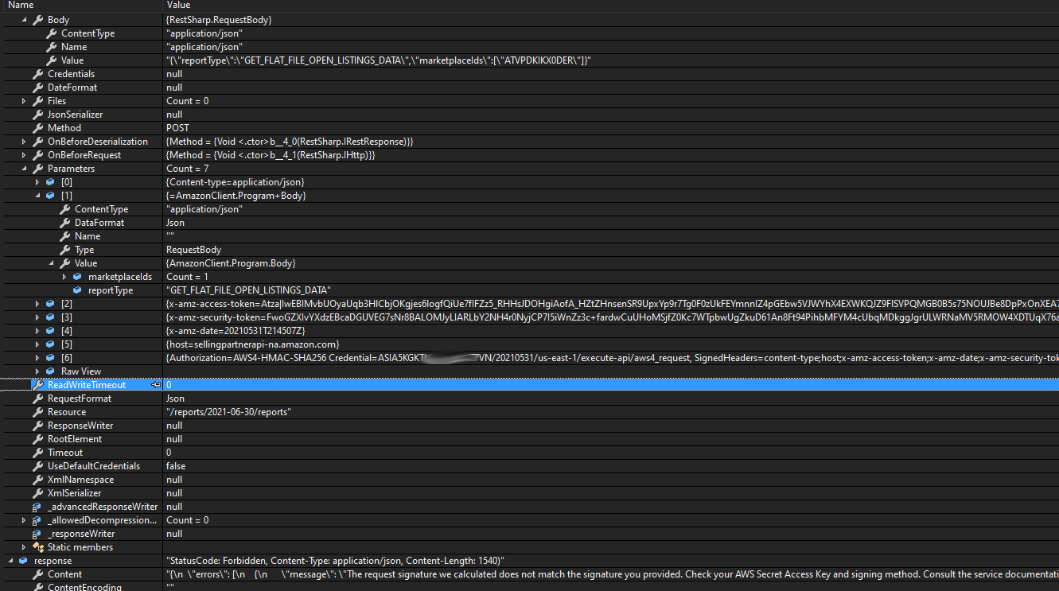Collapse parameter [1] entry
Screen dimensions: 1059x591
(37, 196)
